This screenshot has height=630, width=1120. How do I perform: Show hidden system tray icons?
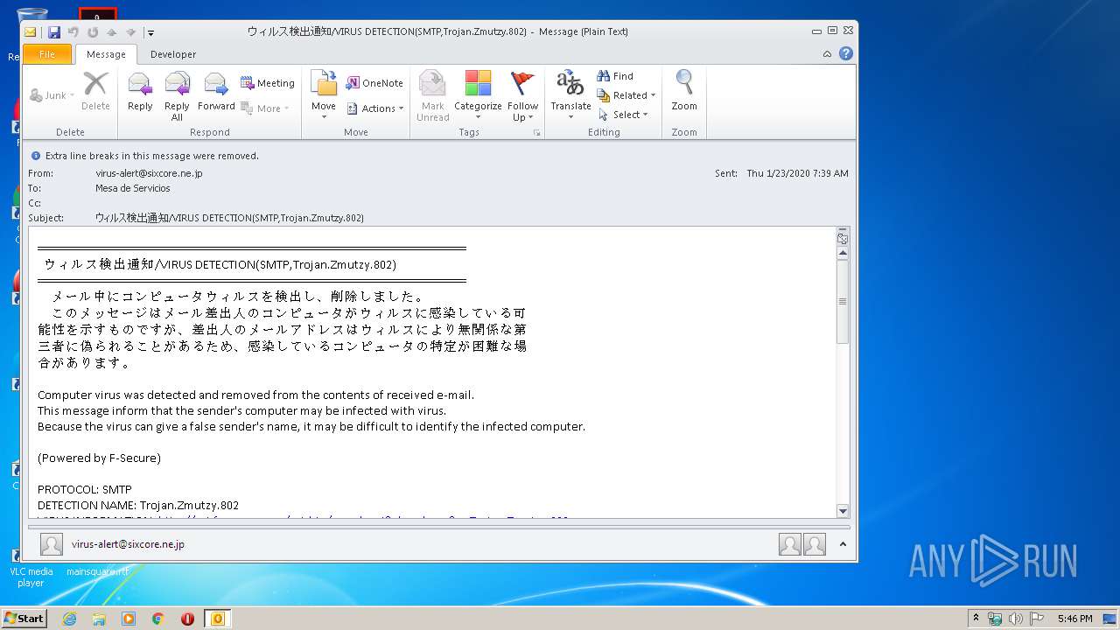click(976, 619)
